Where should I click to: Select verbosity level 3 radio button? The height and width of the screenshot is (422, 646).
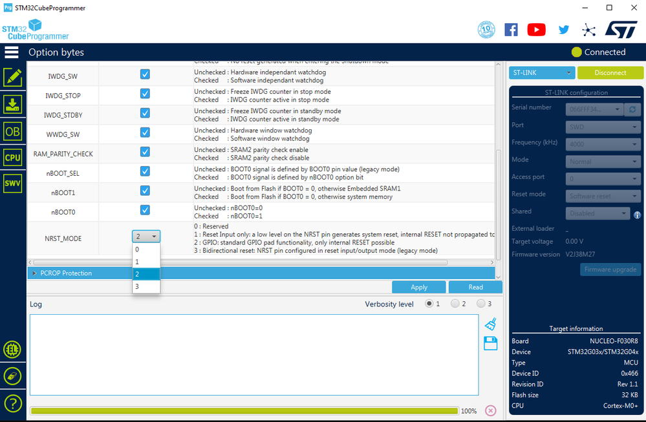[481, 304]
